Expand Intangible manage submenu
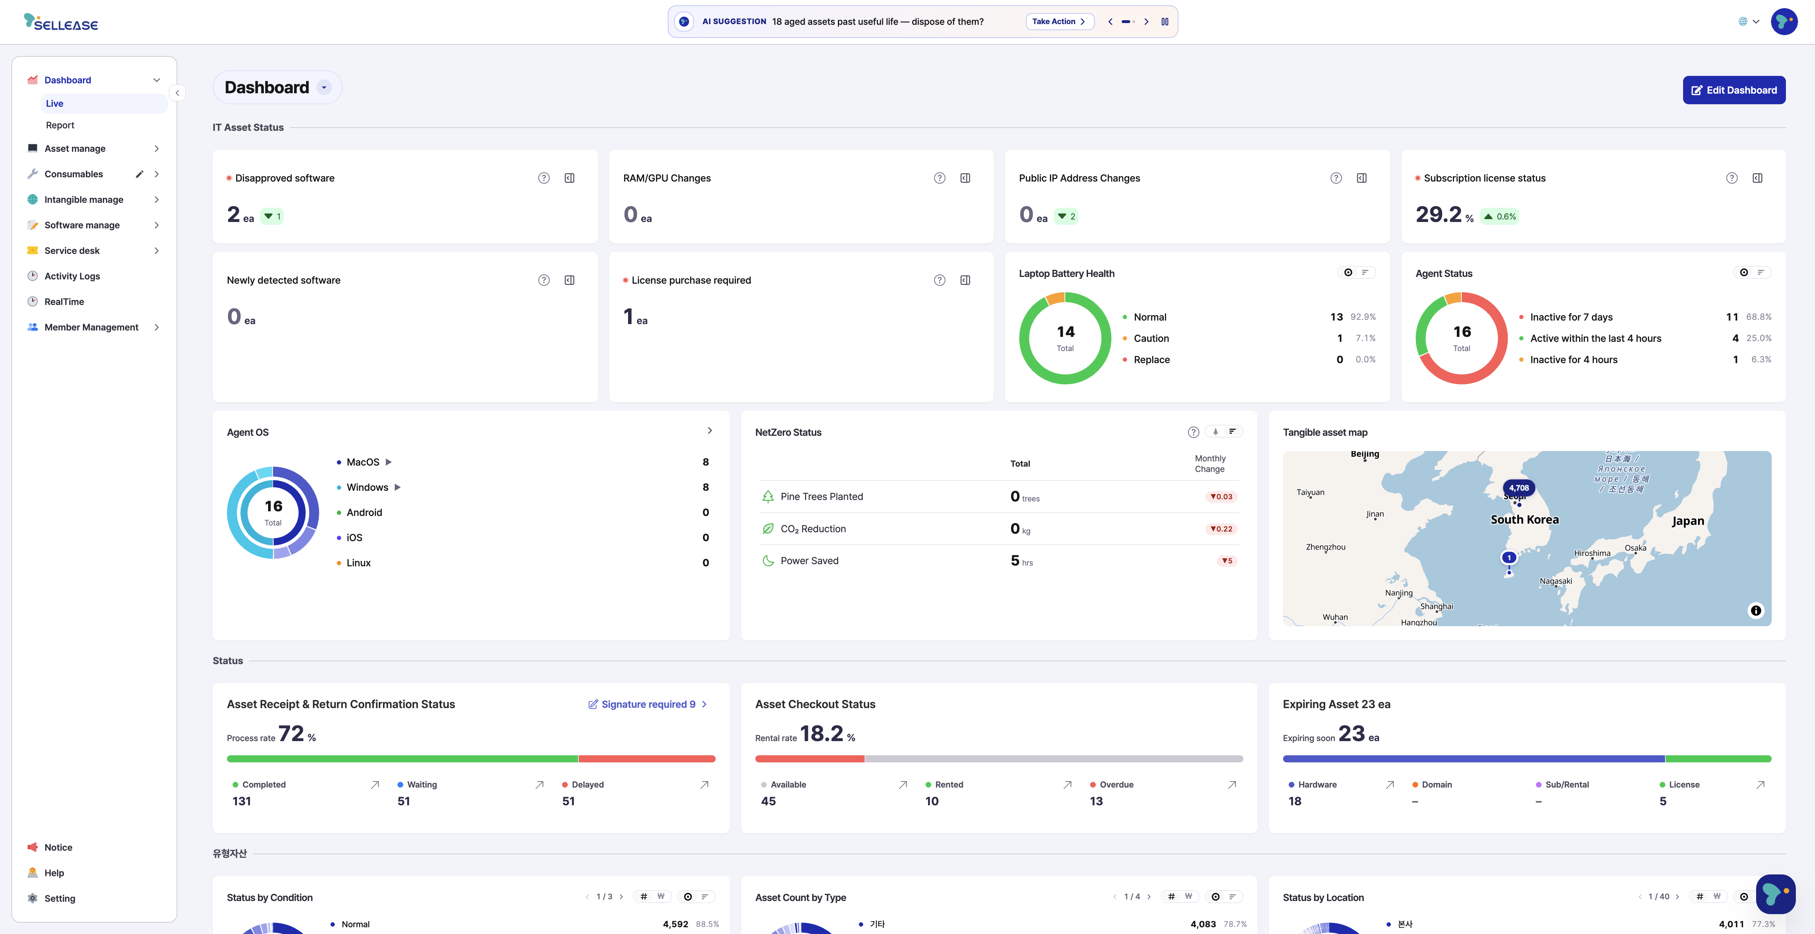Image resolution: width=1815 pixels, height=934 pixels. pos(156,200)
